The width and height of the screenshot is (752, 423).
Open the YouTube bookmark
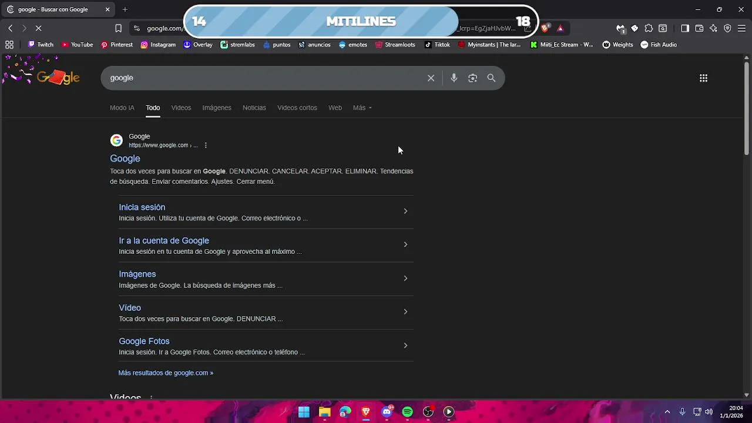tap(77, 45)
